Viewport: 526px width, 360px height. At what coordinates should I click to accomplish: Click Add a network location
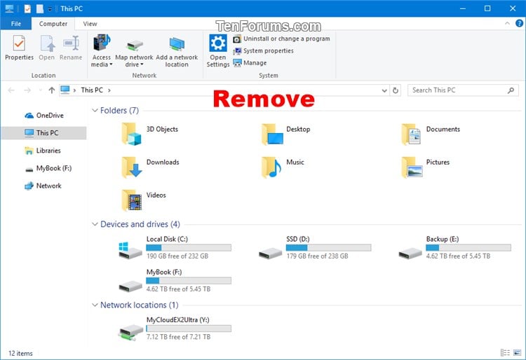[x=177, y=50]
